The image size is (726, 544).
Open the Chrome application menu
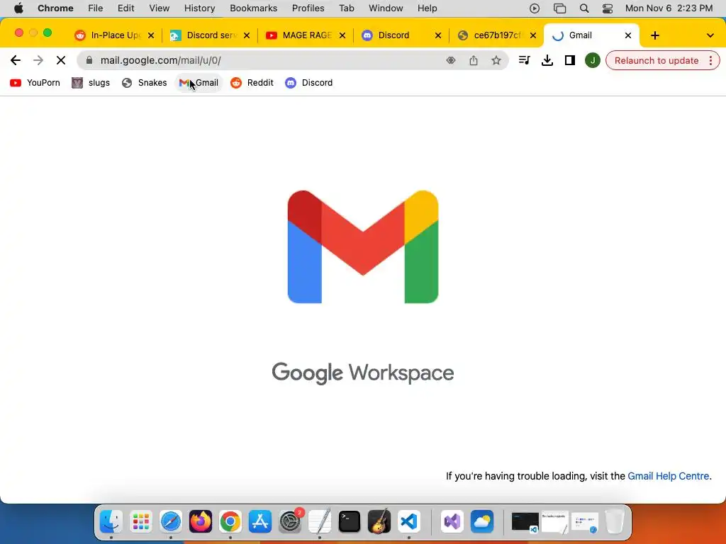55,8
